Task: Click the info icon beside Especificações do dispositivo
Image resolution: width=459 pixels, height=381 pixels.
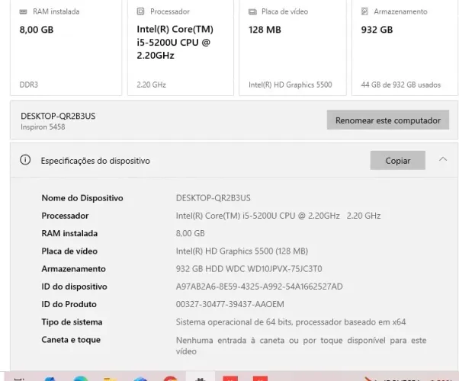Action: coord(25,160)
